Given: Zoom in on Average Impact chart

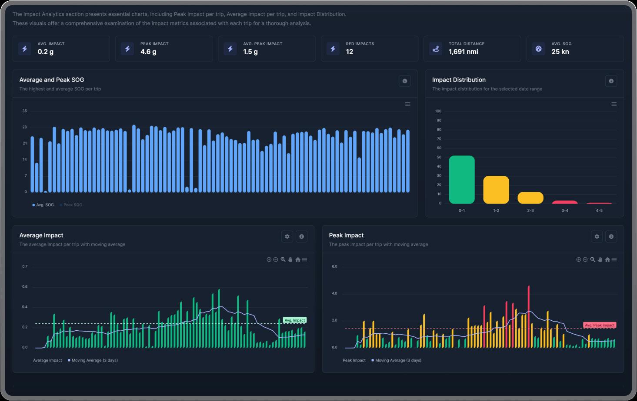Looking at the screenshot, I should coord(269,260).
